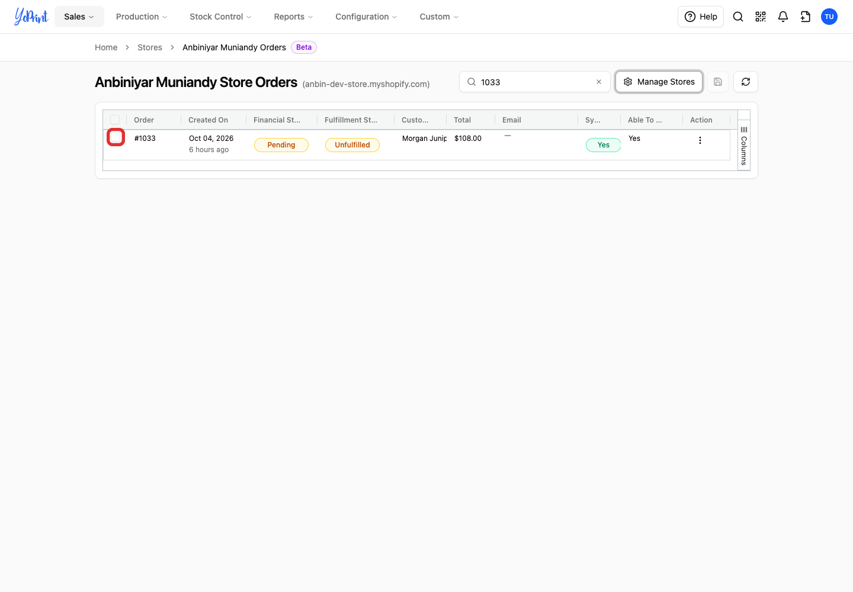Click the Customer column header

[415, 120]
